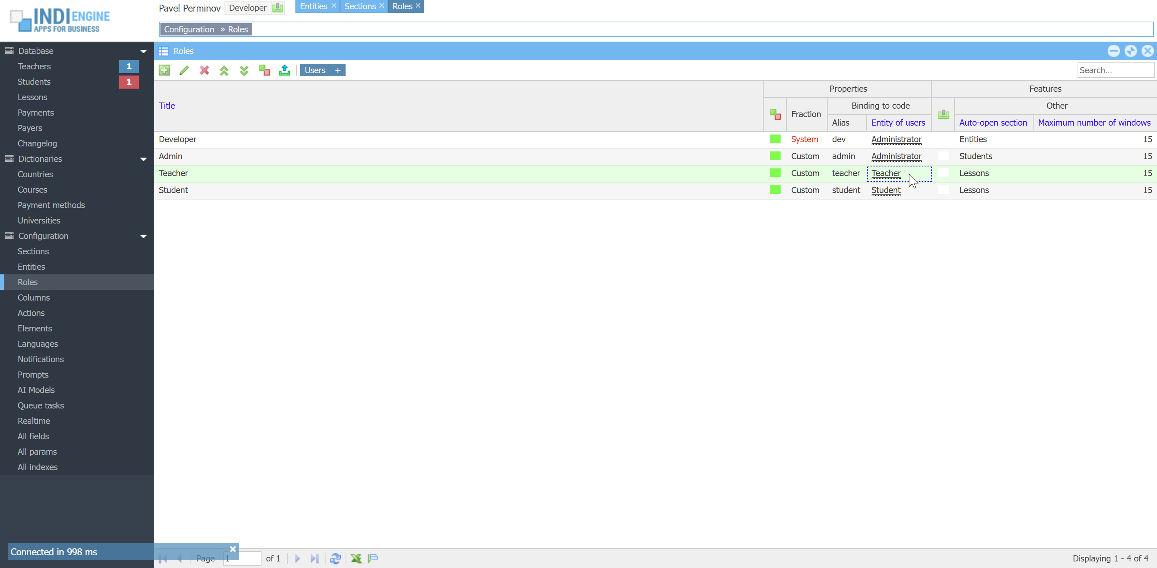Toggle the white checkbox in Teacher row
This screenshot has height=568, width=1157.
coord(943,173)
